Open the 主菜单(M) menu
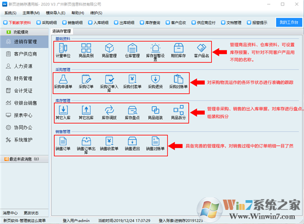Image resolution: width=304 pixels, height=224 pixels. 31,13
